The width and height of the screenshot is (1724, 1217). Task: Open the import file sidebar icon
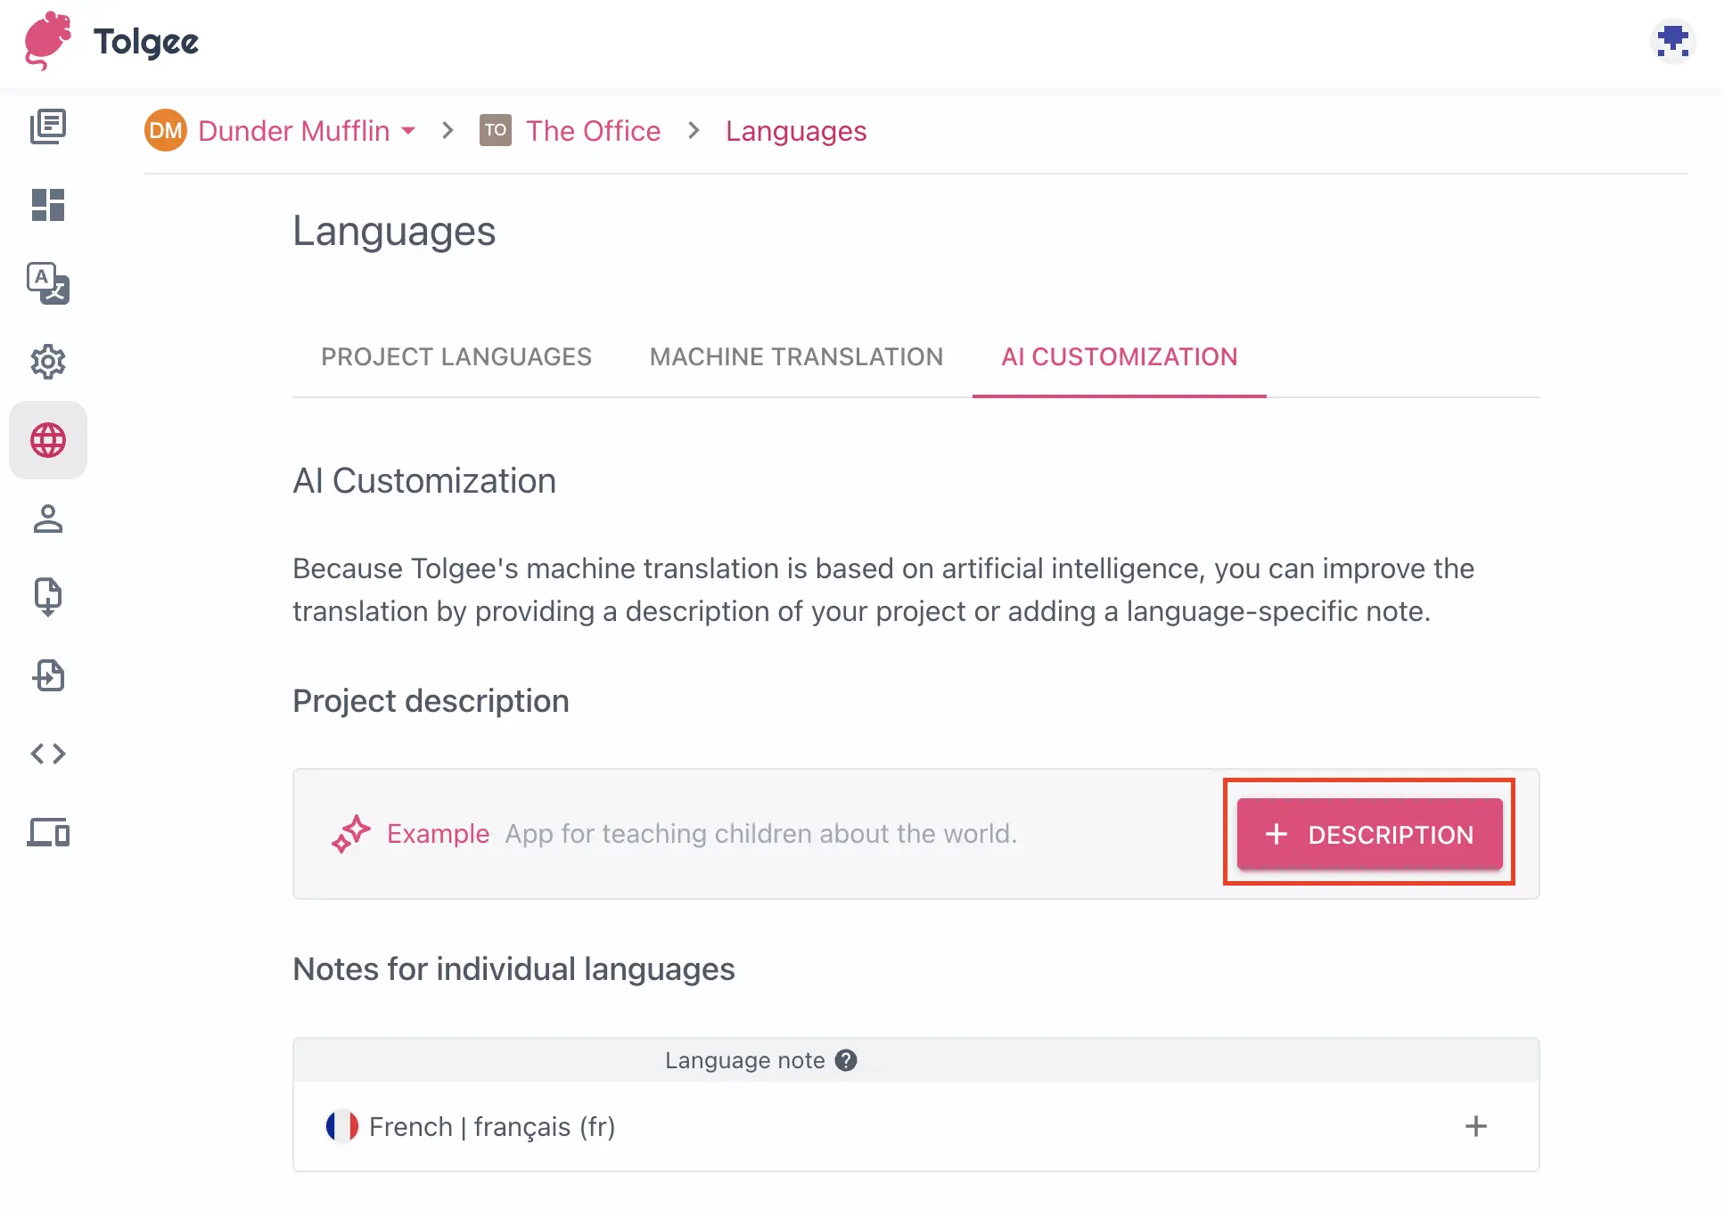tap(48, 597)
